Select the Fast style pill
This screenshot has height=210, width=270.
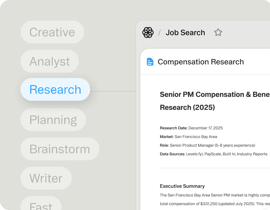pos(41,205)
